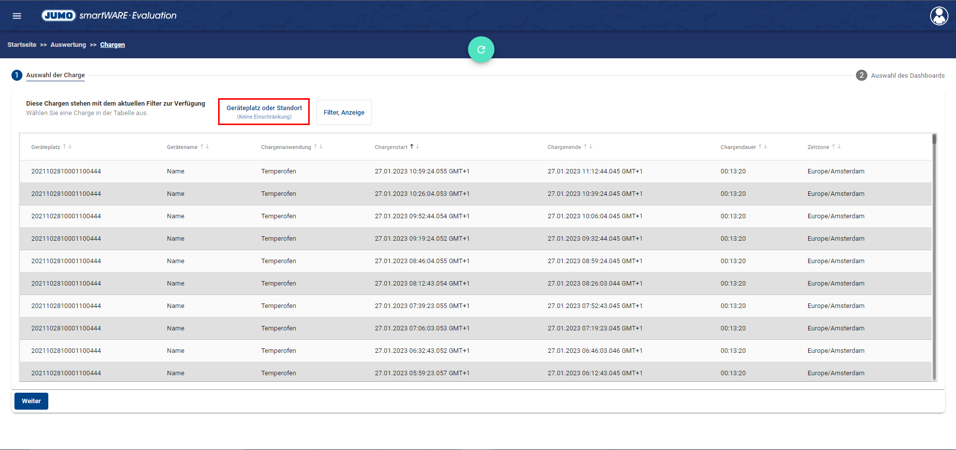Image resolution: width=956 pixels, height=450 pixels.
Task: Sort Chargenstart descending with down arrow
Action: tap(418, 147)
